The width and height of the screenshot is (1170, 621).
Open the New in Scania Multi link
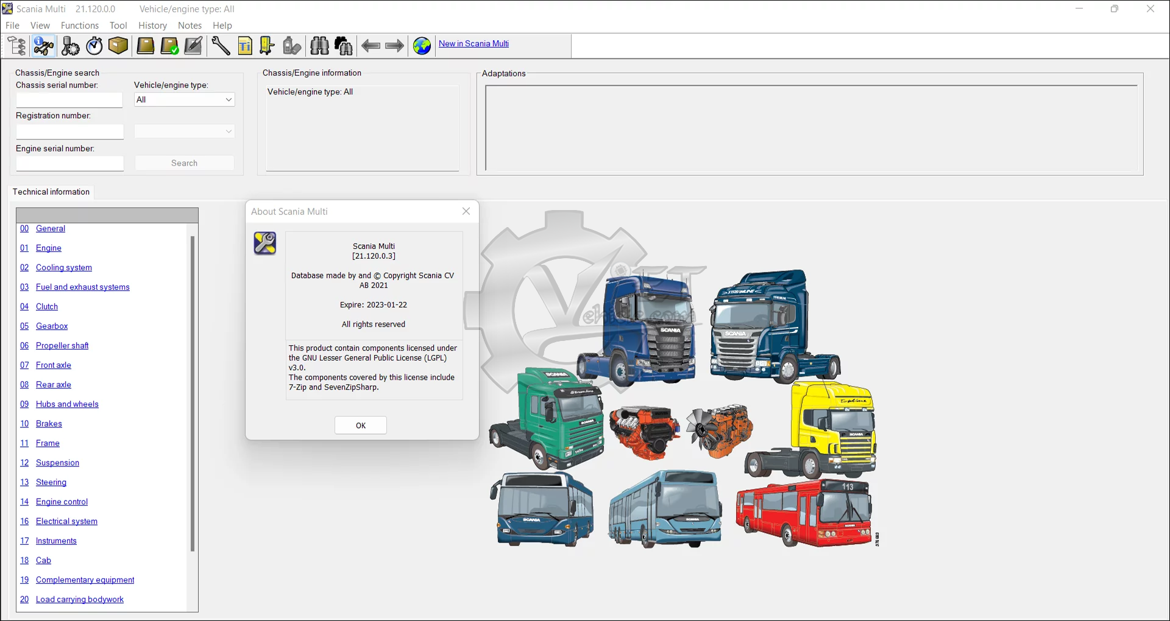tap(473, 44)
